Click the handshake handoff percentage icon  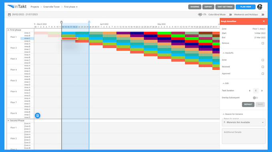200,15
